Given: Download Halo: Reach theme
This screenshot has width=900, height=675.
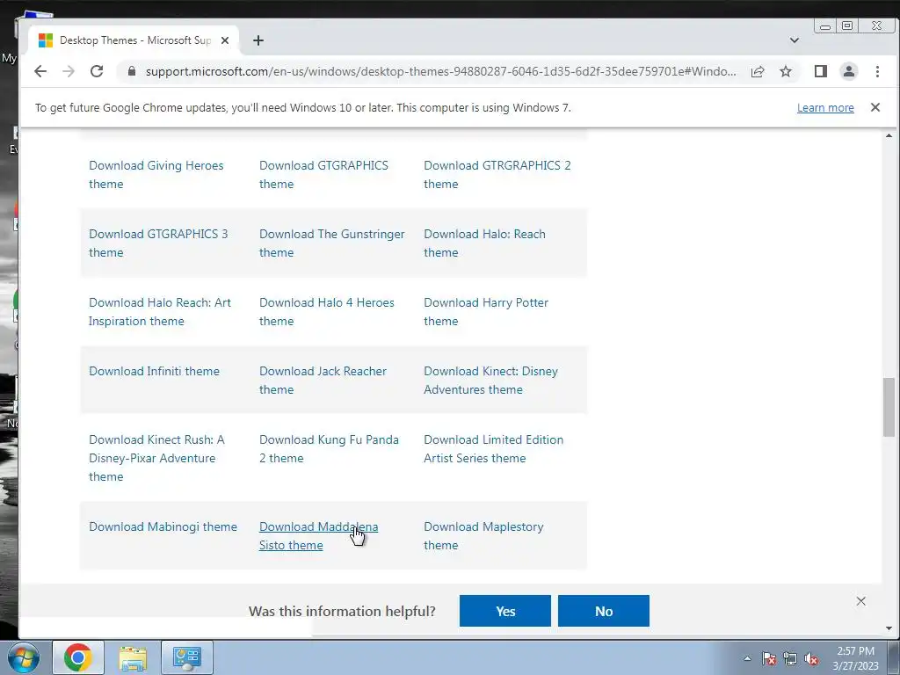Looking at the screenshot, I should click(x=484, y=243).
